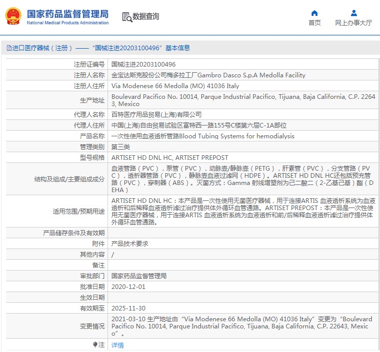Select agent name 百特医疗用品贸易(上海)有限公司
The height and width of the screenshot is (352, 380).
pyautogui.click(x=156, y=114)
